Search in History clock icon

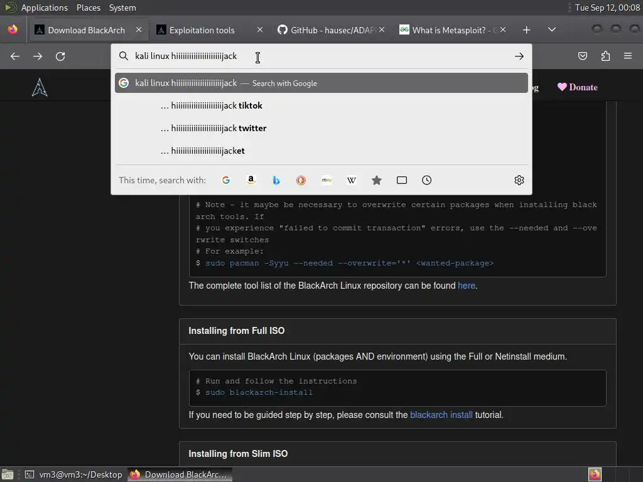coord(426,180)
